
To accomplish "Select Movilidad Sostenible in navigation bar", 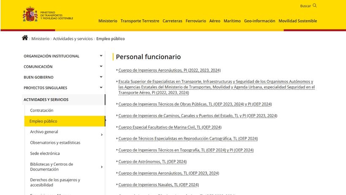I will pos(297,21).
